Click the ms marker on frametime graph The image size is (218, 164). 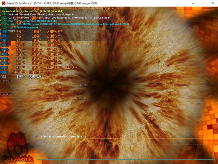(x=82, y=98)
